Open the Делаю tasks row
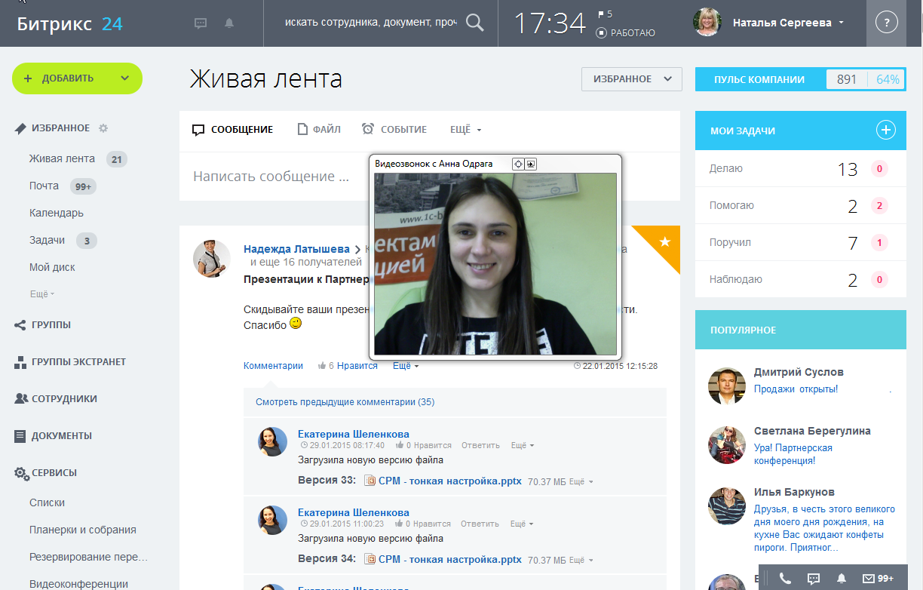Screen dimensions: 923x590 point(800,169)
